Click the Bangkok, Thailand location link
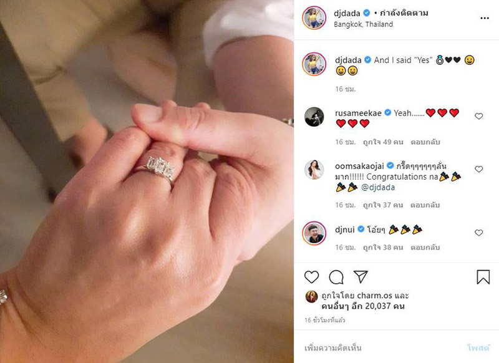This screenshot has width=499, height=363. click(363, 24)
